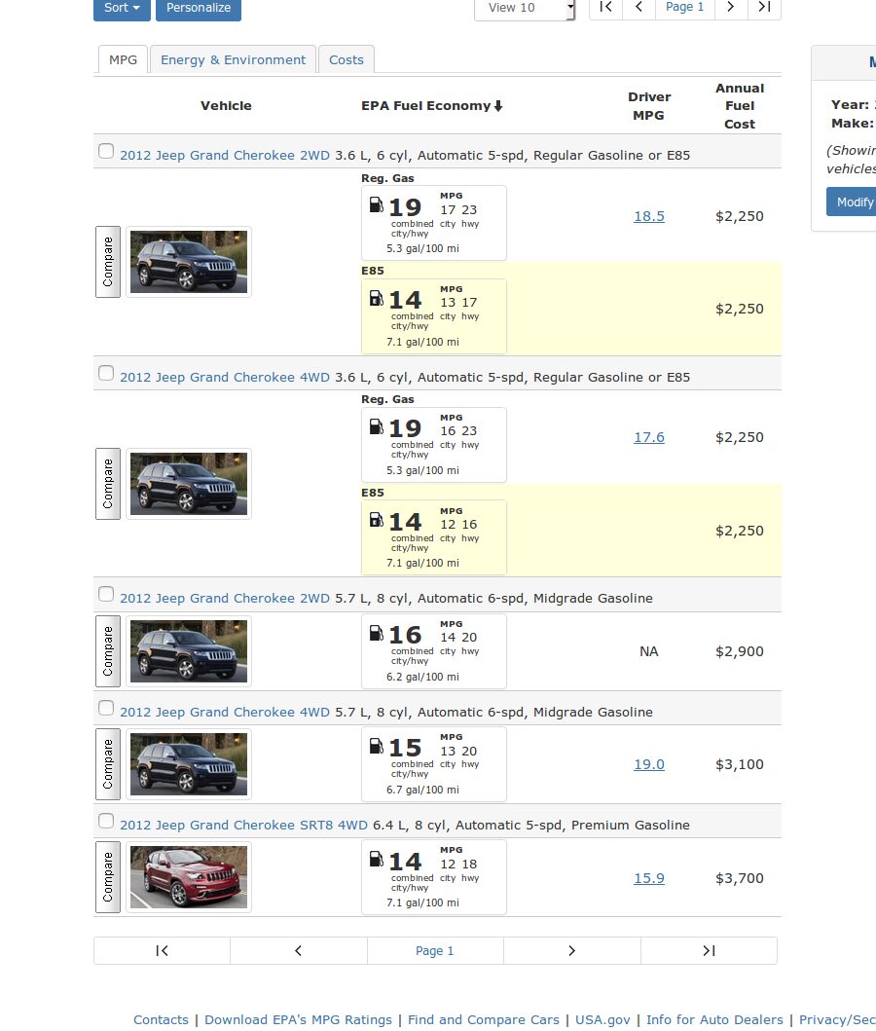
Task: Click the EPA Fuel Economy column header
Action: tap(432, 106)
